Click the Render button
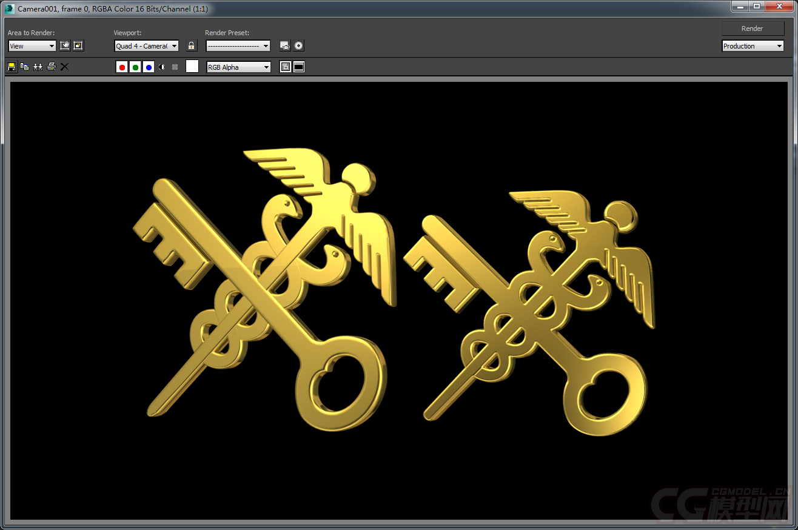 pyautogui.click(x=753, y=29)
